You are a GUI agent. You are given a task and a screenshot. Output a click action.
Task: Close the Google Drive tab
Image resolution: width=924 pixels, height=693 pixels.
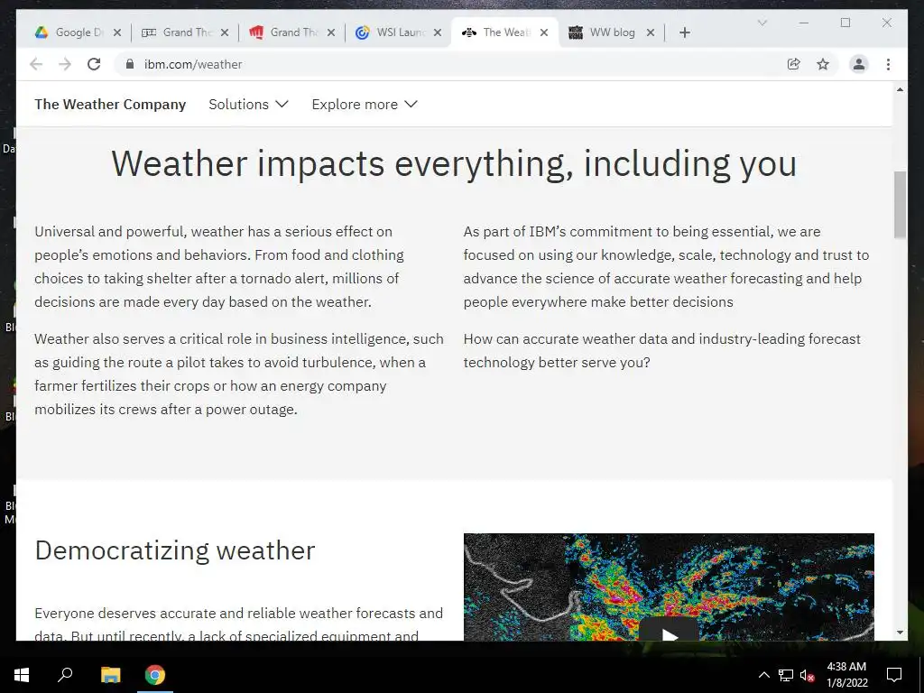tap(117, 32)
